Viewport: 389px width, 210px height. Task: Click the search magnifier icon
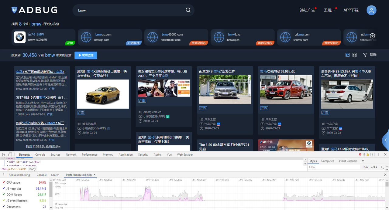click(x=188, y=10)
